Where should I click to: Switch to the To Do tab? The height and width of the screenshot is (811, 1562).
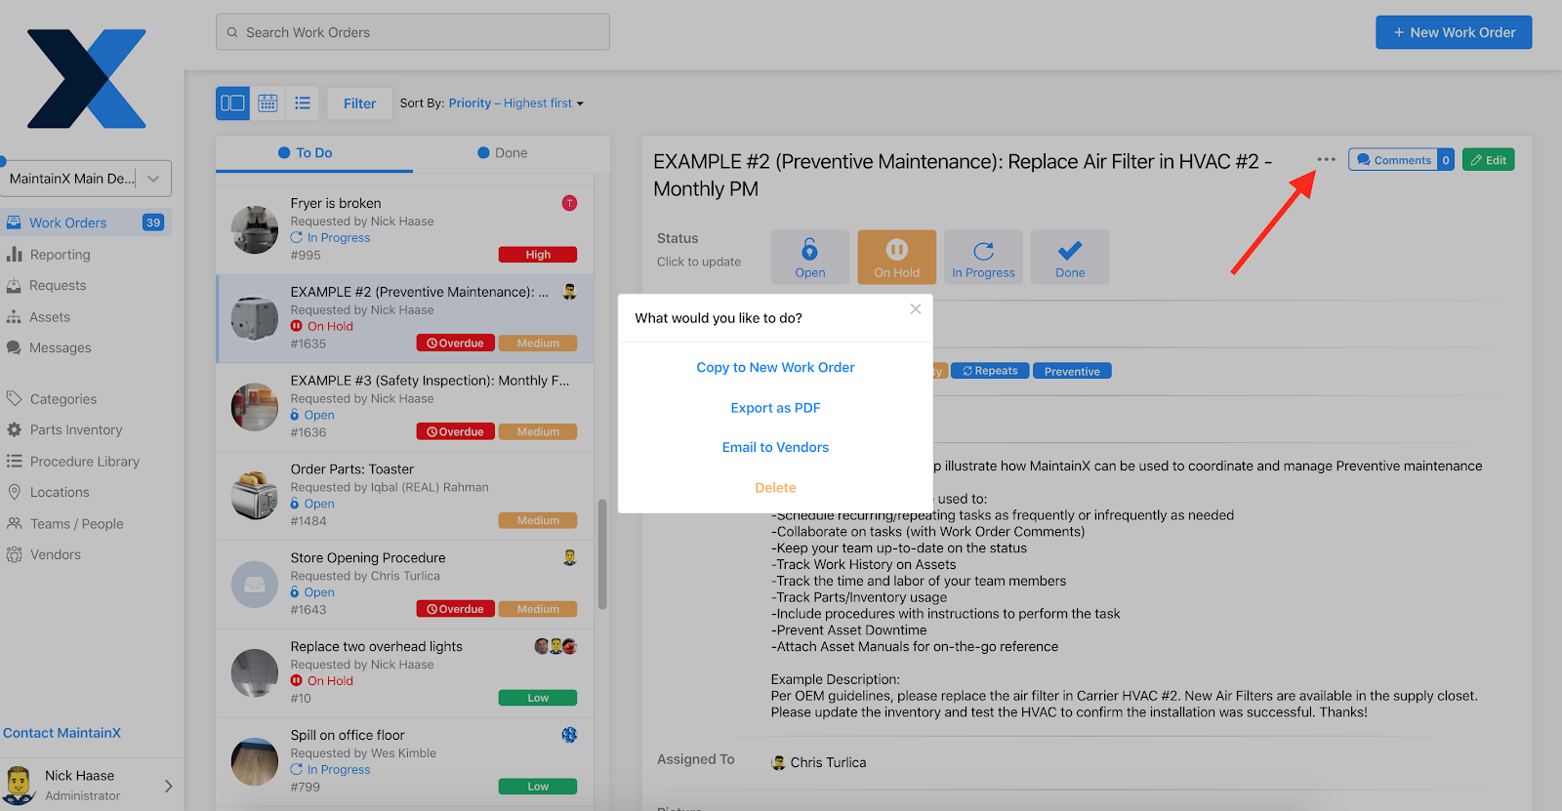pyautogui.click(x=314, y=153)
